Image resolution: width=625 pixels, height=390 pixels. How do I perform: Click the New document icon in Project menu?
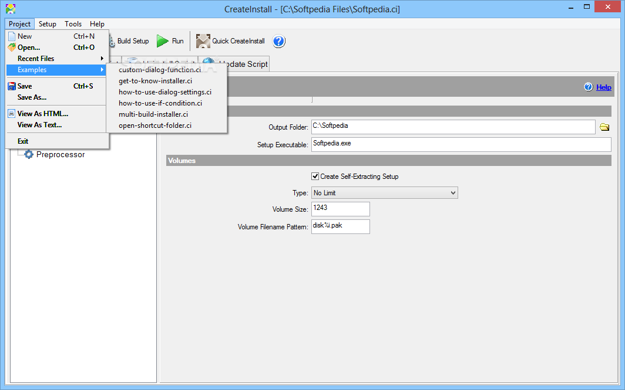pos(12,36)
